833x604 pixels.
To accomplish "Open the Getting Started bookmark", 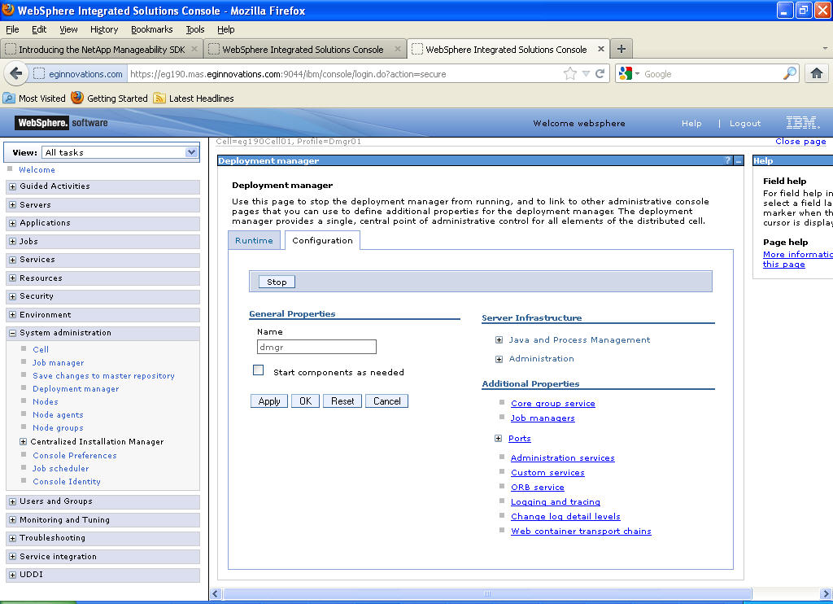I will [110, 98].
